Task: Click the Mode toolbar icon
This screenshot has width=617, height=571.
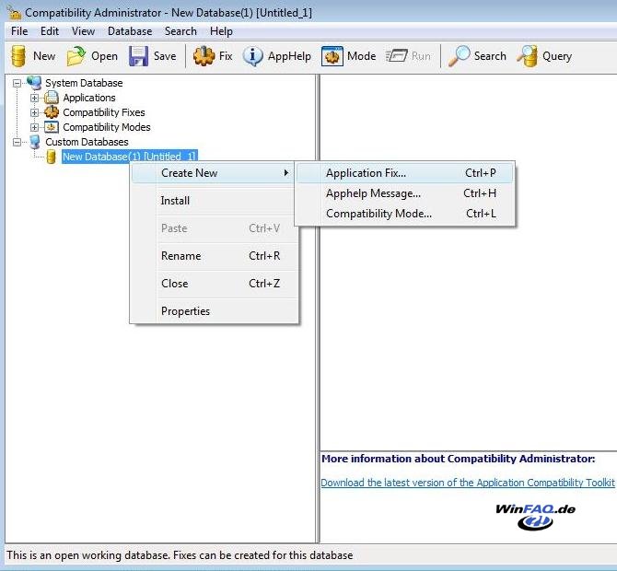Action: (332, 56)
